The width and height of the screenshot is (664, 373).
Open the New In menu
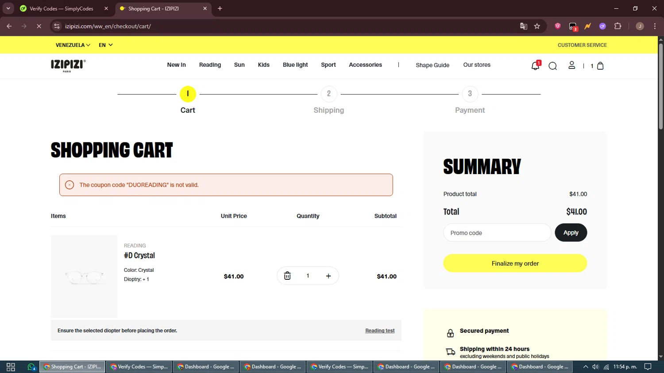176,65
